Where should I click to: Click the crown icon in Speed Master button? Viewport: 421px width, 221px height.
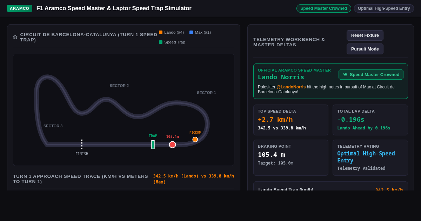(345, 75)
